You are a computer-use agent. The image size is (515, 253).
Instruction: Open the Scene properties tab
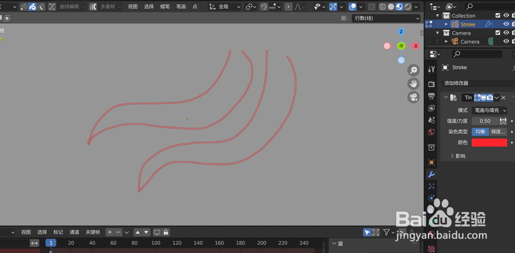431,120
